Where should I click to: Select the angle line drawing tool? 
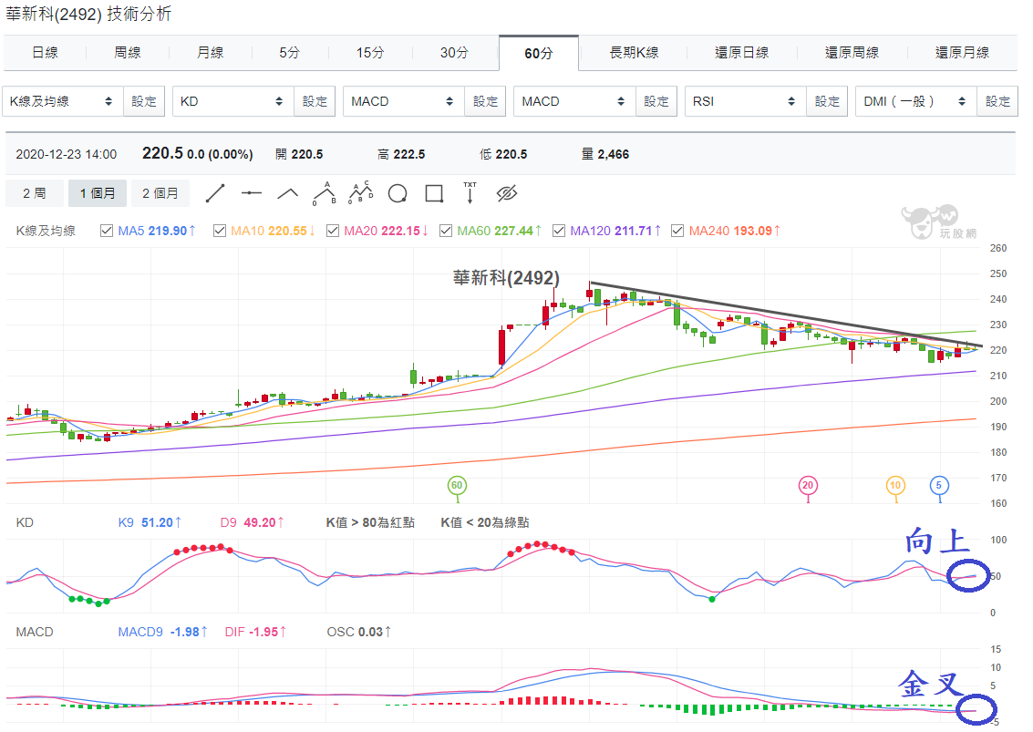[x=288, y=193]
